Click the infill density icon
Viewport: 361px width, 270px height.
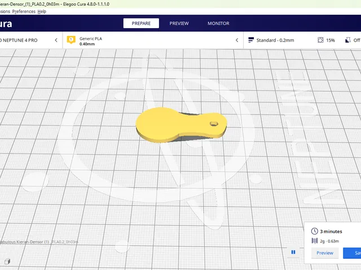(320, 40)
